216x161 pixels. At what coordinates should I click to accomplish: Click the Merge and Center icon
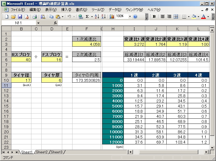[176, 17]
